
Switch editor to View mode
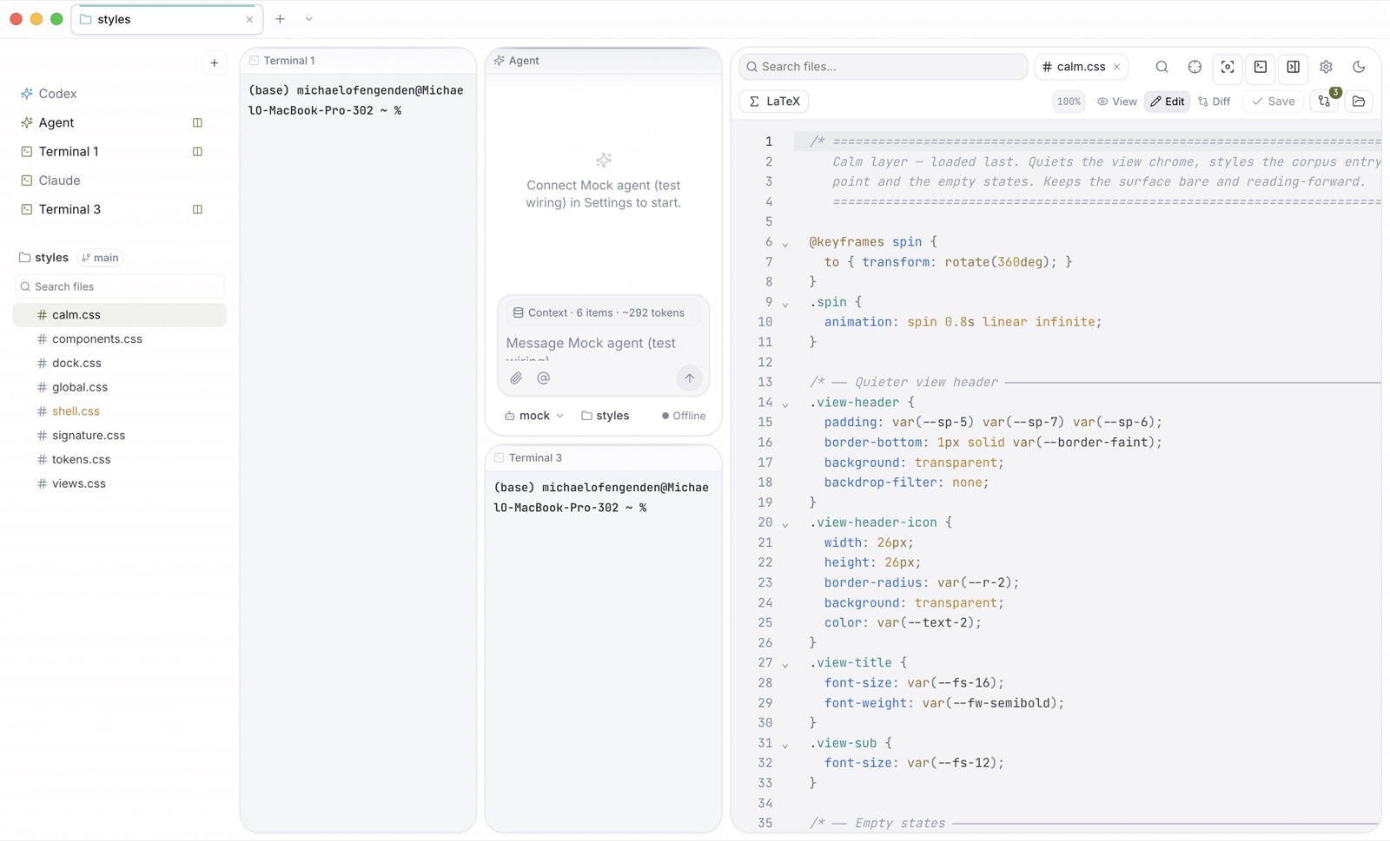(1116, 102)
